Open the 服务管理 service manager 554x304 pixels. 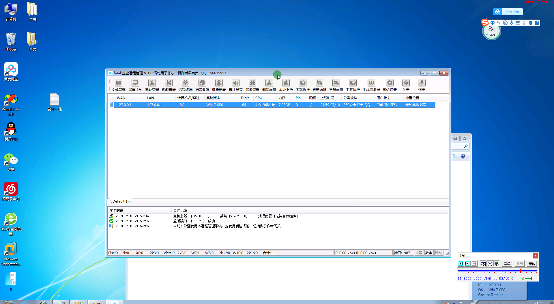tap(252, 85)
